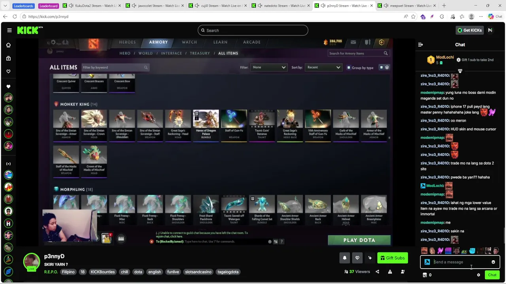Select the ARMORY tab in the stream
Viewport: 506px width, 284px height.
click(158, 42)
